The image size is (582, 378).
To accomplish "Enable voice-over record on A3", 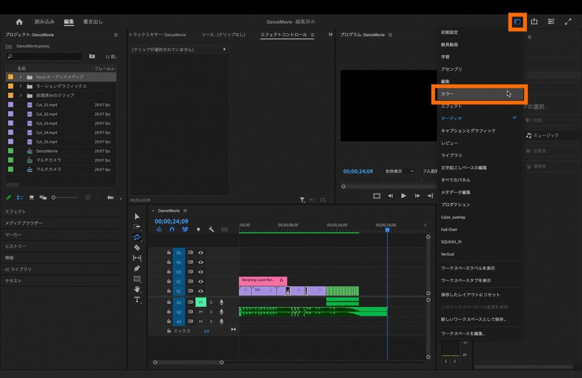I will [x=221, y=321].
